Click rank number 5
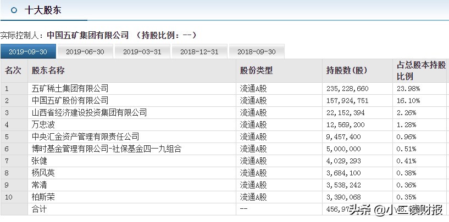This screenshot has width=449, height=222. pyautogui.click(x=7, y=137)
